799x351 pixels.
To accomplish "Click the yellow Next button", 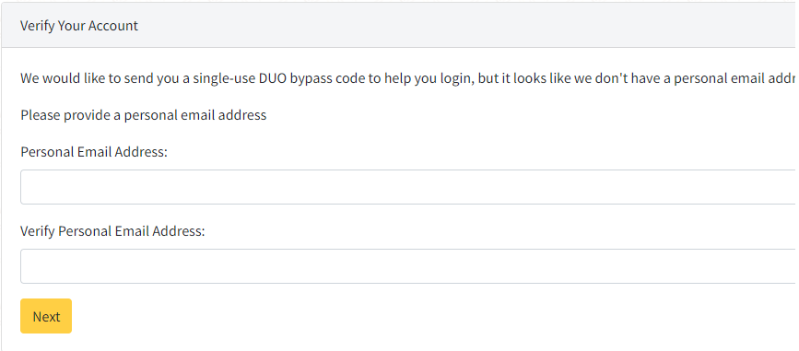I will 46,316.
